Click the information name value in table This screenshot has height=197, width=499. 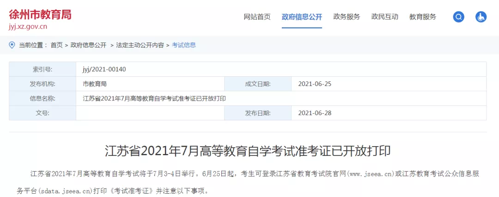pyautogui.click(x=154, y=98)
